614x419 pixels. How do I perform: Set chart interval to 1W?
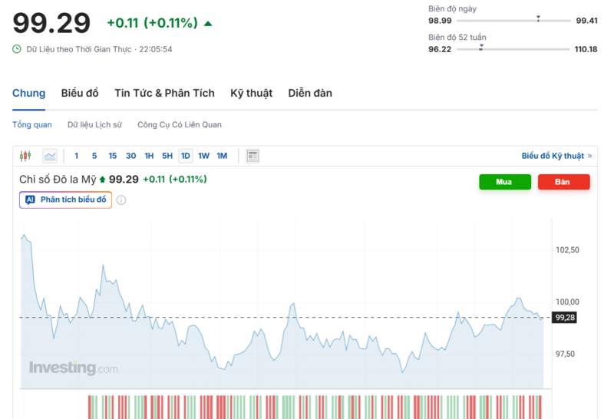(x=203, y=156)
